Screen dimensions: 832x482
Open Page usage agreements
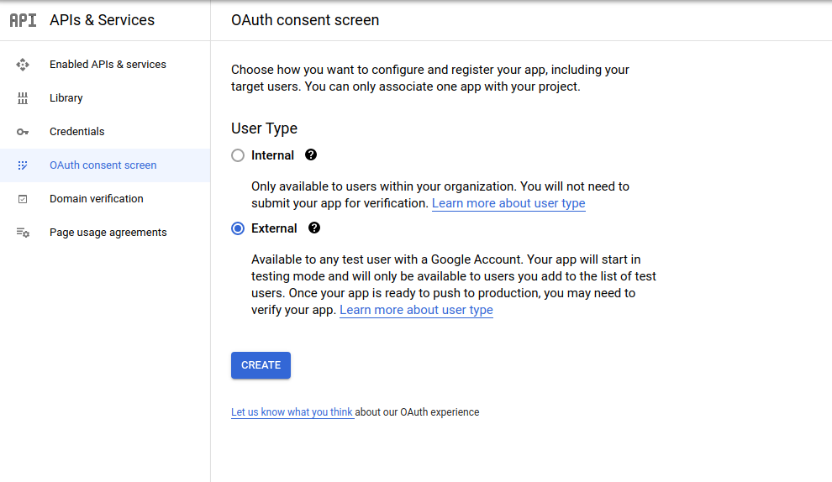point(105,233)
